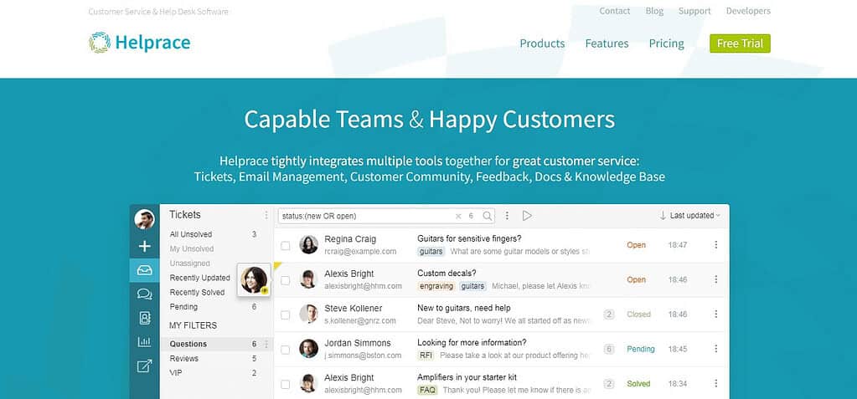Tick the Jordan Simmons ticket checkbox
857x399 pixels.
[x=286, y=350]
